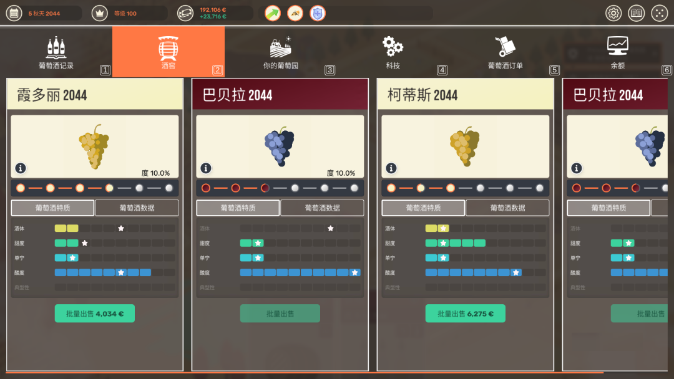674x379 pixels.
Task: Select 葡萄酒数据 tab on 霞多丽 card
Action: (137, 208)
